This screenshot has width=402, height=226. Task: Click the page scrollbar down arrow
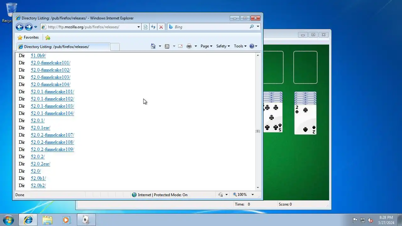coord(258,187)
